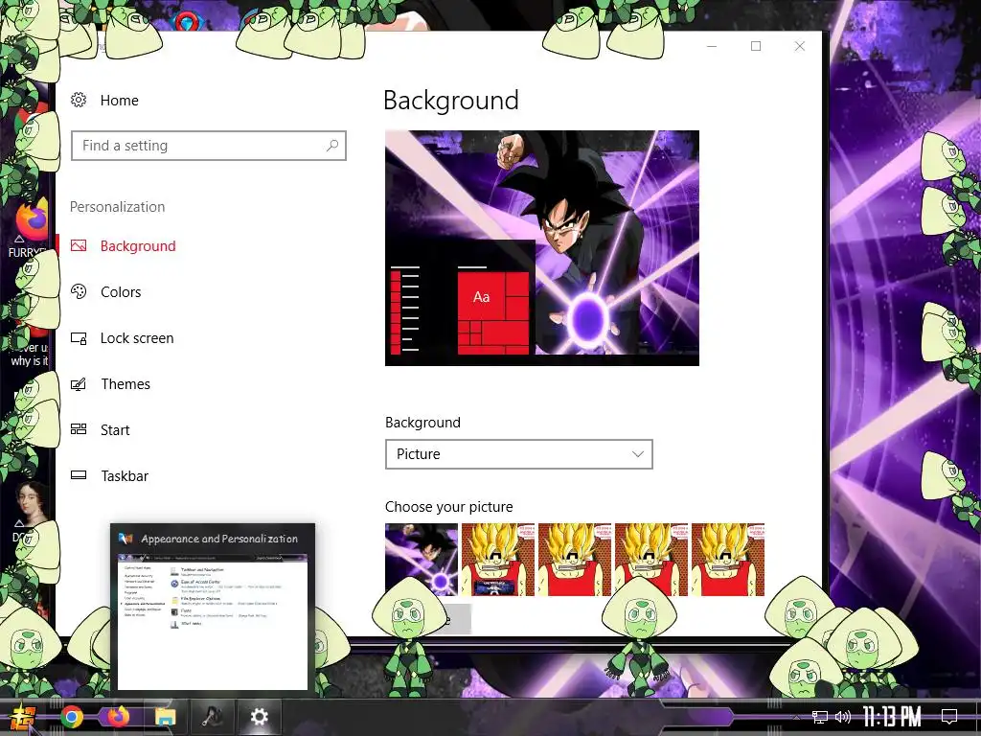Click the Colors palette icon

point(79,291)
